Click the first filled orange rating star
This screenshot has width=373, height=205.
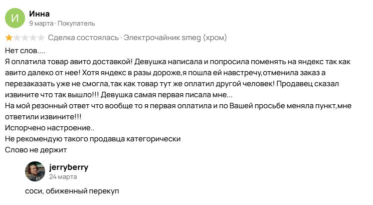click(9, 38)
